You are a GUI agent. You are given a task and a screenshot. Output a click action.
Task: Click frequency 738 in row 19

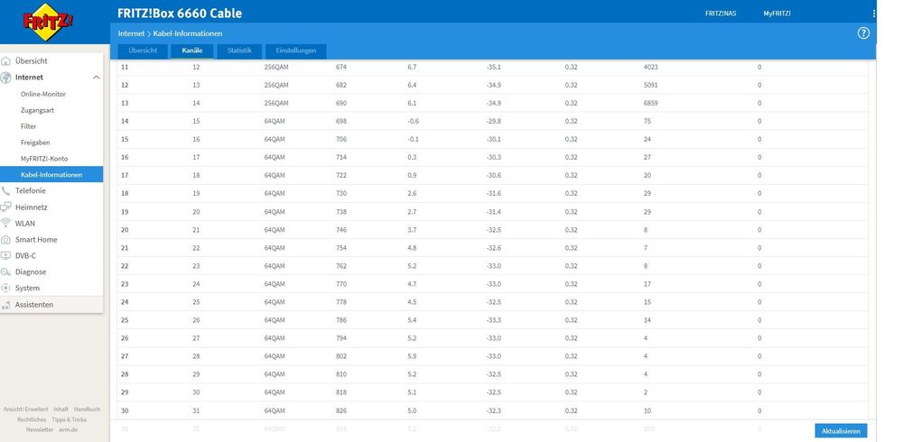(341, 212)
